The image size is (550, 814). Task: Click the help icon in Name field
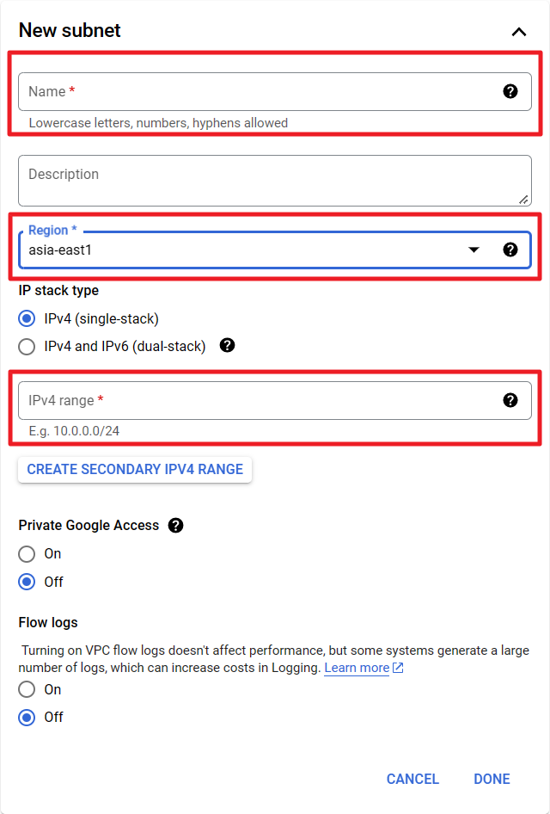point(510,91)
